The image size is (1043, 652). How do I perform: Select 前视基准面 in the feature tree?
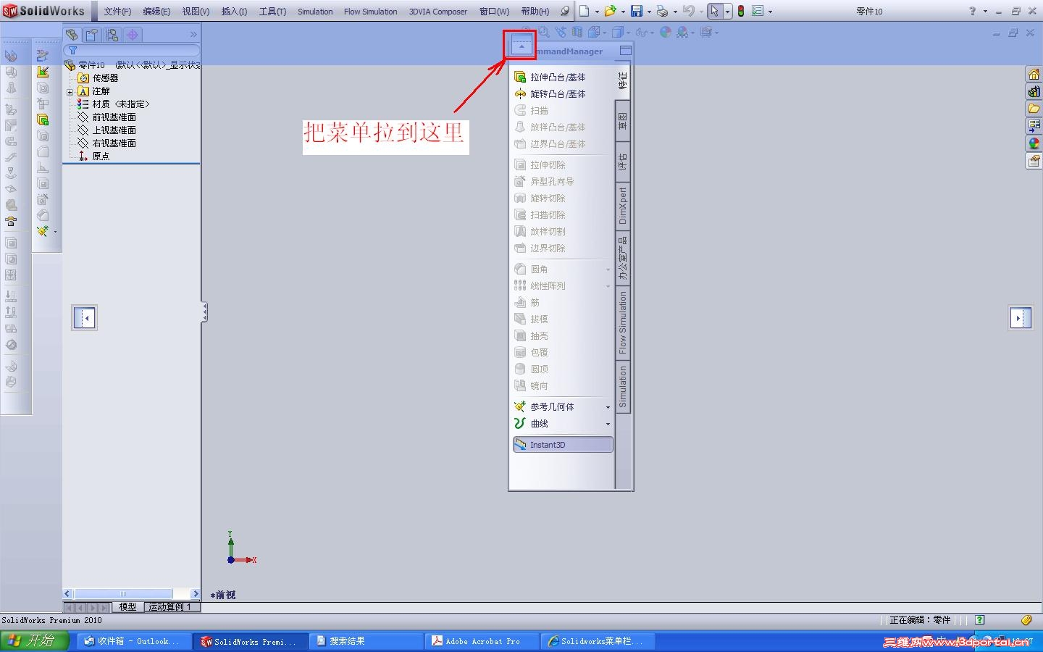point(114,117)
